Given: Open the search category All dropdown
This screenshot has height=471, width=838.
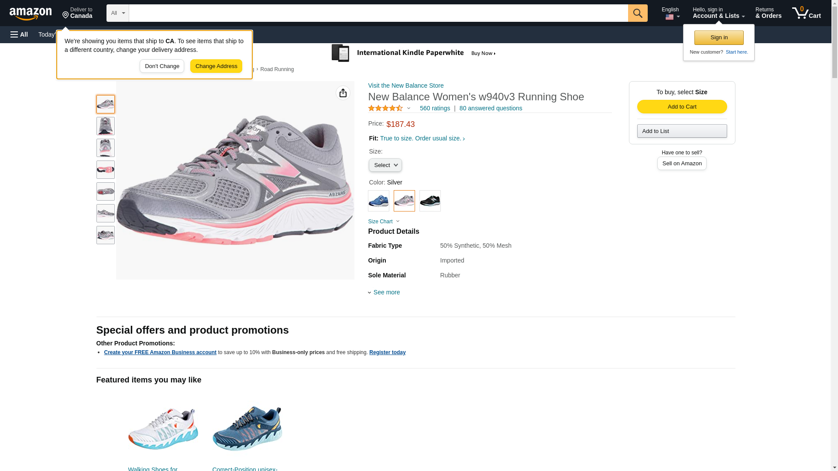Looking at the screenshot, I should click(x=117, y=13).
